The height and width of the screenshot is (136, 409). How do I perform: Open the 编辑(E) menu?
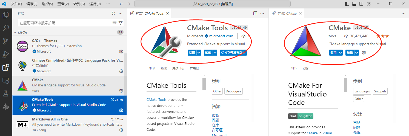32,4
